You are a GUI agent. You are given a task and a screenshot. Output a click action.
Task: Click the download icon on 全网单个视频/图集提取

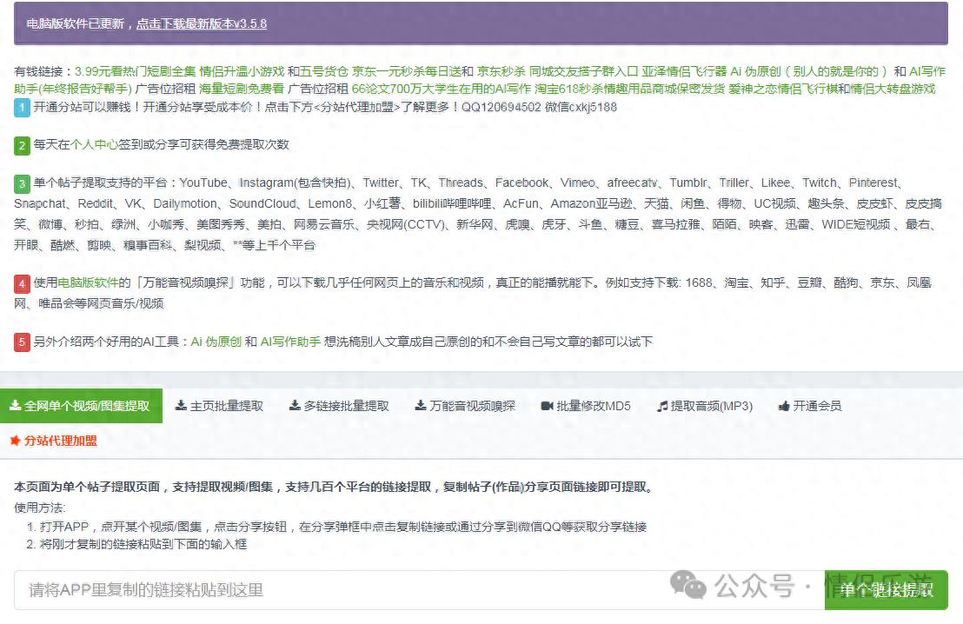pyautogui.click(x=15, y=405)
